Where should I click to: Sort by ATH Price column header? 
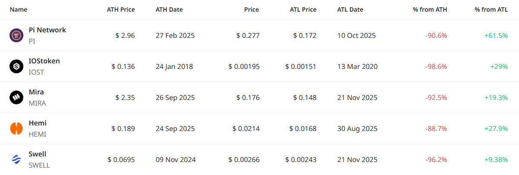121,9
